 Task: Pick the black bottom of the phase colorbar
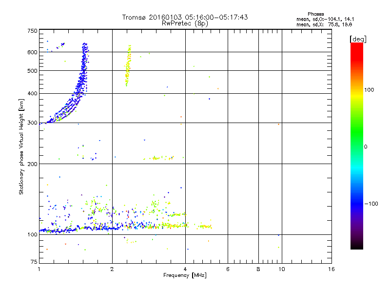pyautogui.click(x=357, y=247)
